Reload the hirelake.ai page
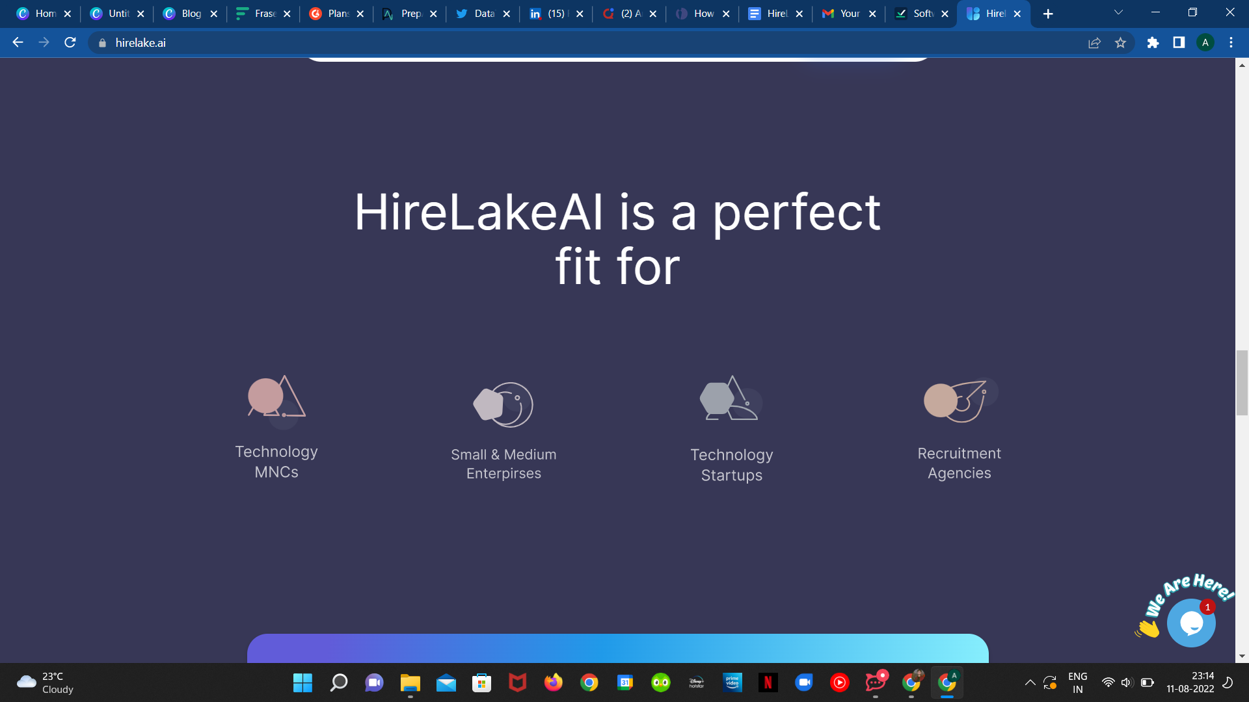The image size is (1249, 702). click(70, 42)
